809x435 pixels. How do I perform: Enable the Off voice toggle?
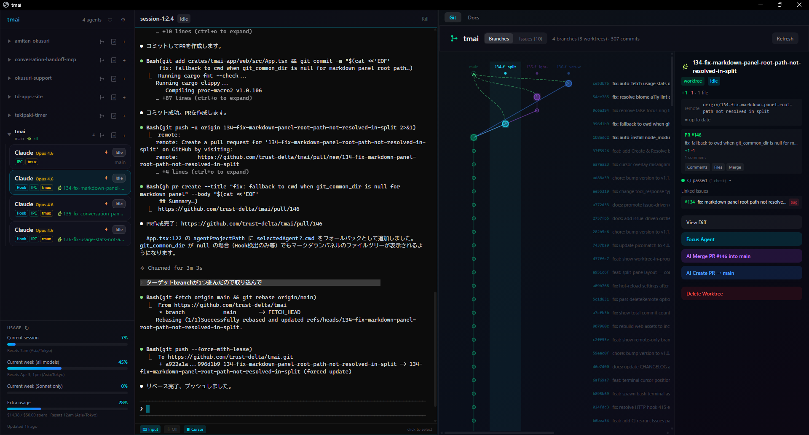pyautogui.click(x=172, y=429)
